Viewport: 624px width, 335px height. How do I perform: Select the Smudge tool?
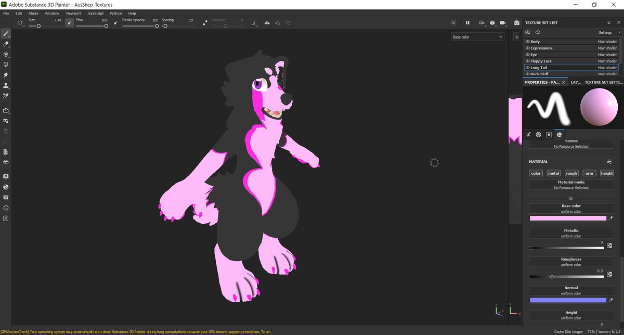point(6,75)
